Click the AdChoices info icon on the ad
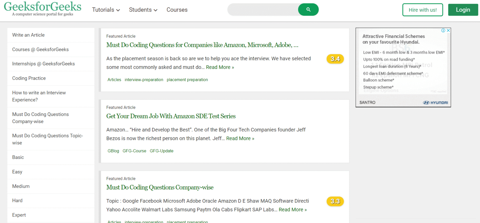 pyautogui.click(x=443, y=30)
